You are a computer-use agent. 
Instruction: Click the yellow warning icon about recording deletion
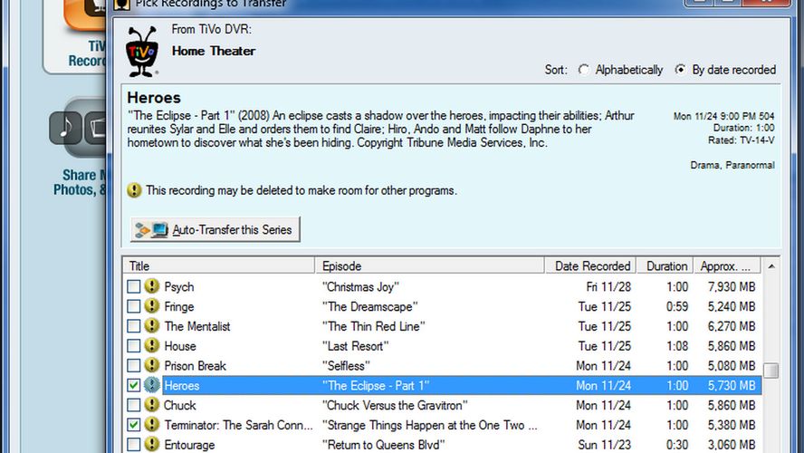(134, 190)
